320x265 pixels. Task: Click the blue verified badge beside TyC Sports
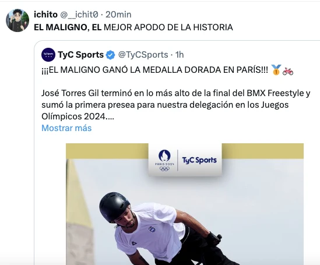pos(111,55)
